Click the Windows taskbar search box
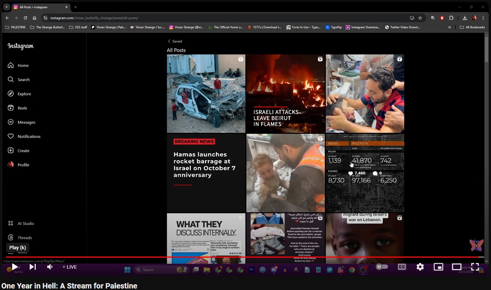491x290 pixels. pos(162,270)
